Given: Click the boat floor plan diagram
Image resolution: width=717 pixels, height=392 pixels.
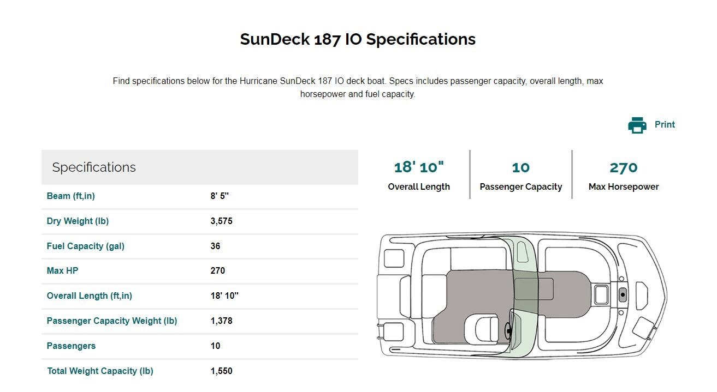Looking at the screenshot, I should click(x=522, y=295).
